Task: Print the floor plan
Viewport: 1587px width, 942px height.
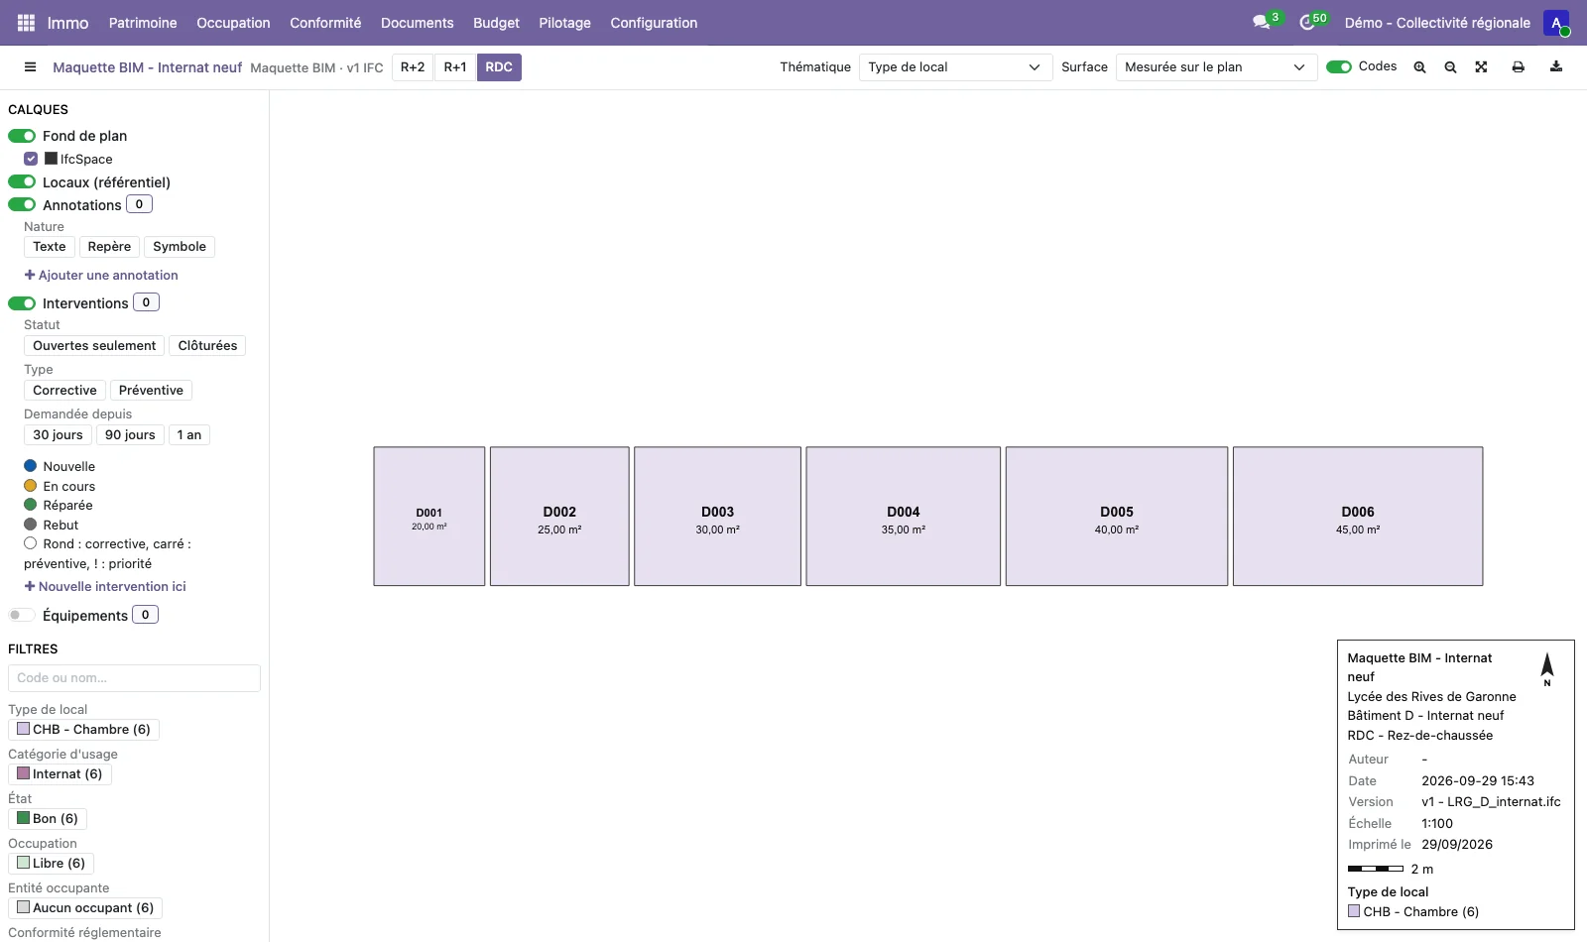Action: 1518,67
